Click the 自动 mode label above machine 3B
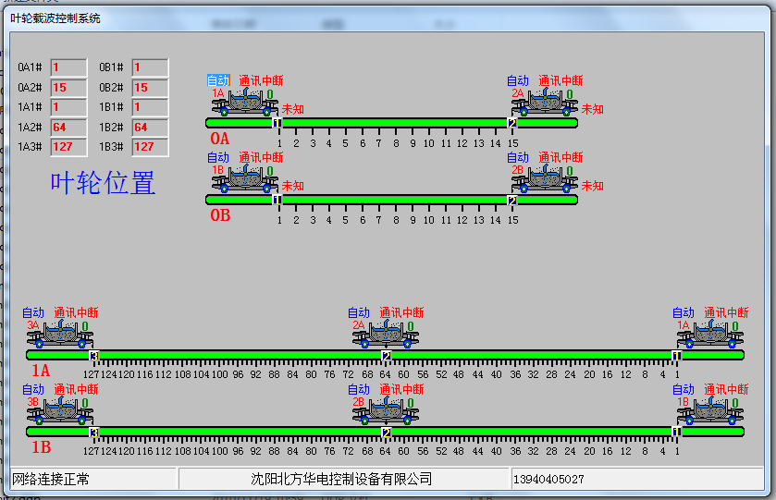The height and width of the screenshot is (500, 776). pos(33,389)
